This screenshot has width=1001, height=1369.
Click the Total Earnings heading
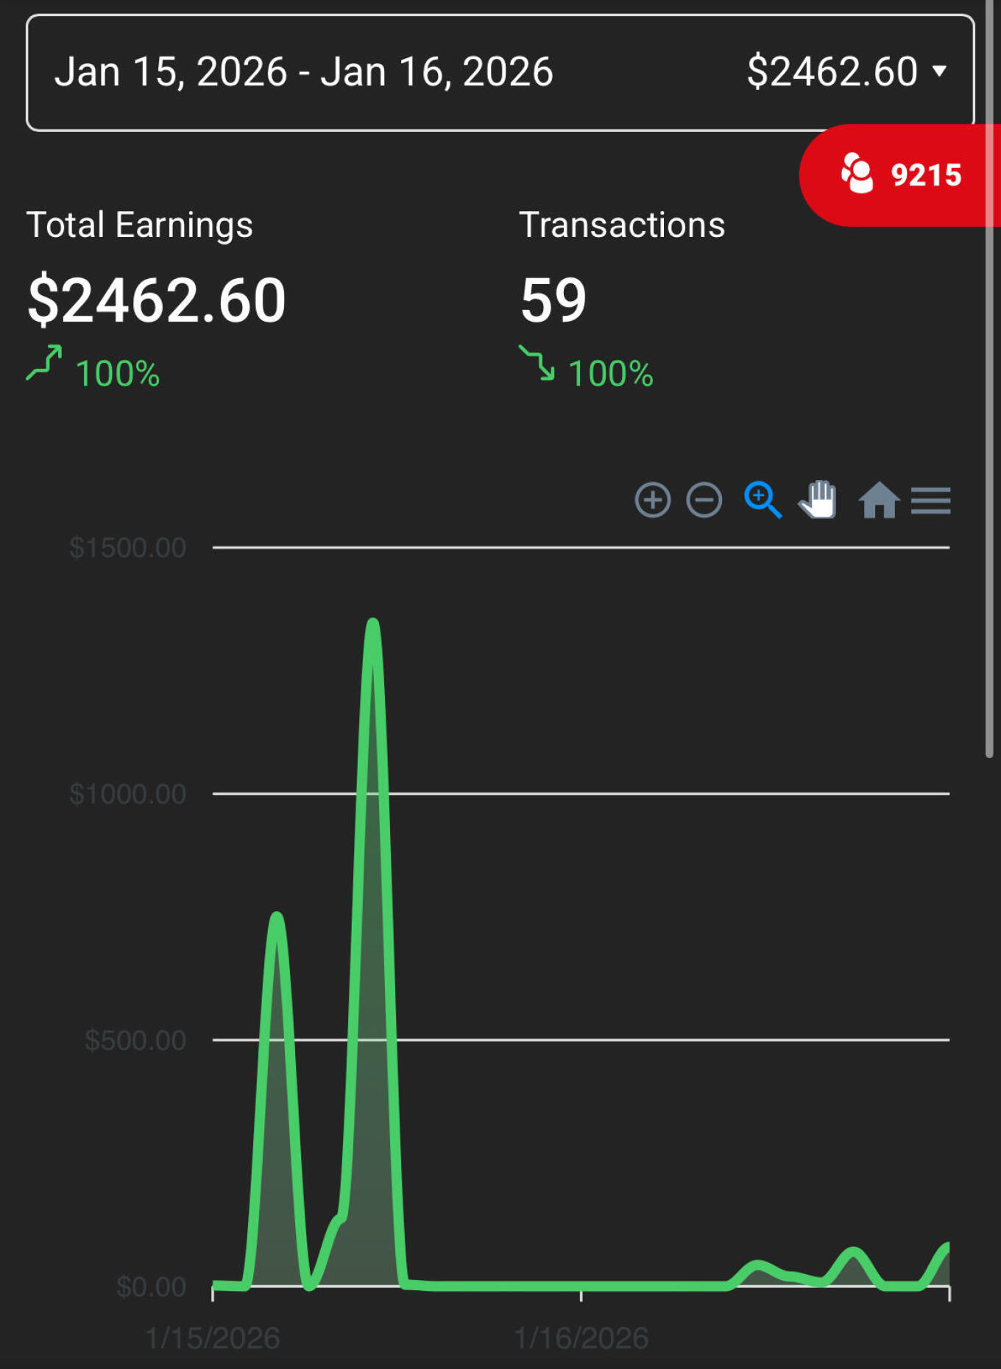pyautogui.click(x=140, y=225)
